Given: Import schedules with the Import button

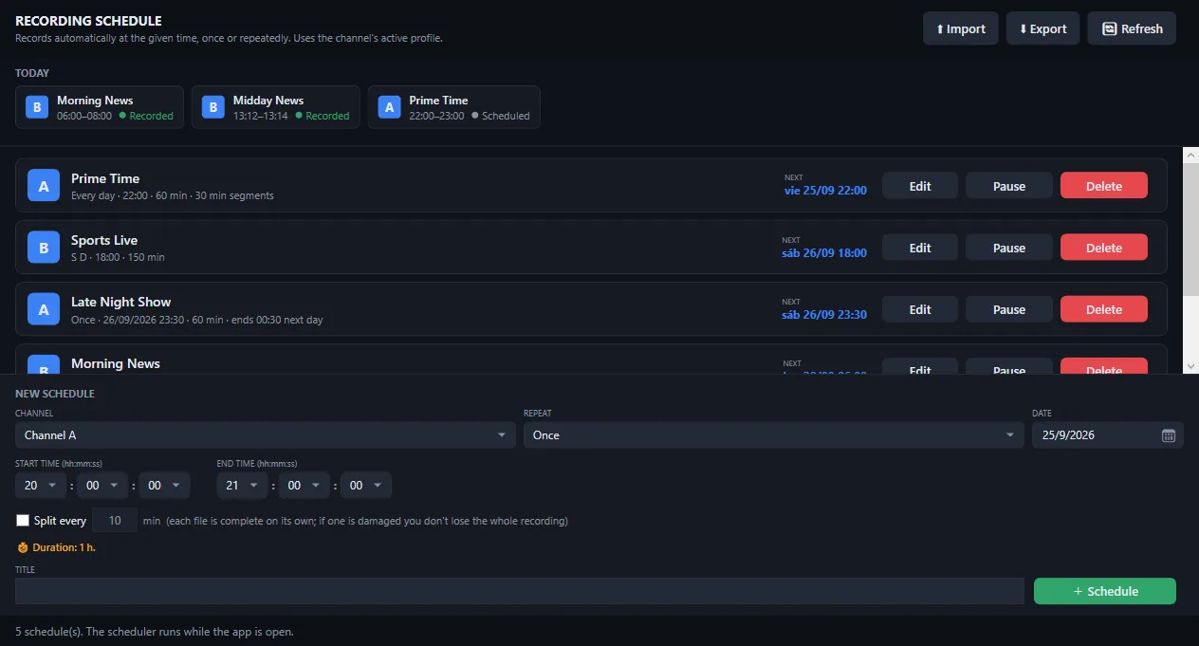Looking at the screenshot, I should click(961, 28).
